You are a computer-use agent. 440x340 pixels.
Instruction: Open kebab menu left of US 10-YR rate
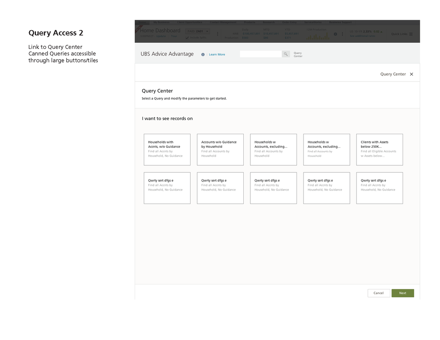point(342,34)
